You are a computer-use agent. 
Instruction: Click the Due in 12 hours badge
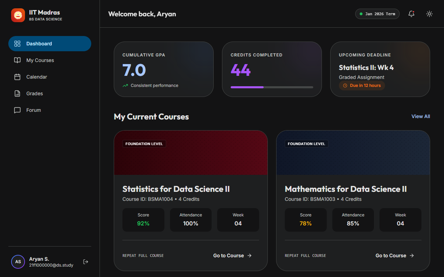(x=362, y=86)
